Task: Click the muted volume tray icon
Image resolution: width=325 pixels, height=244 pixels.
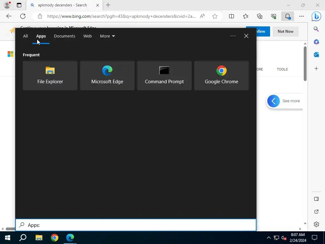Action: 284,238
